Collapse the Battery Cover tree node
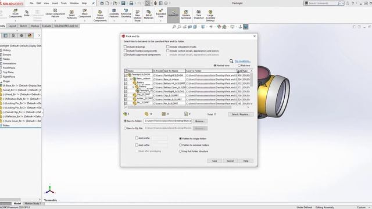 [x=133, y=87]
